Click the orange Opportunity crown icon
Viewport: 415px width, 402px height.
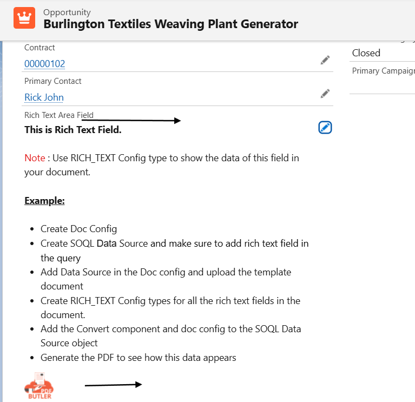tap(23, 18)
